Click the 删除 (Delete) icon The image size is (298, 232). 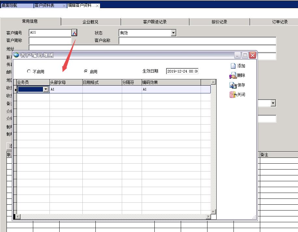[233, 76]
